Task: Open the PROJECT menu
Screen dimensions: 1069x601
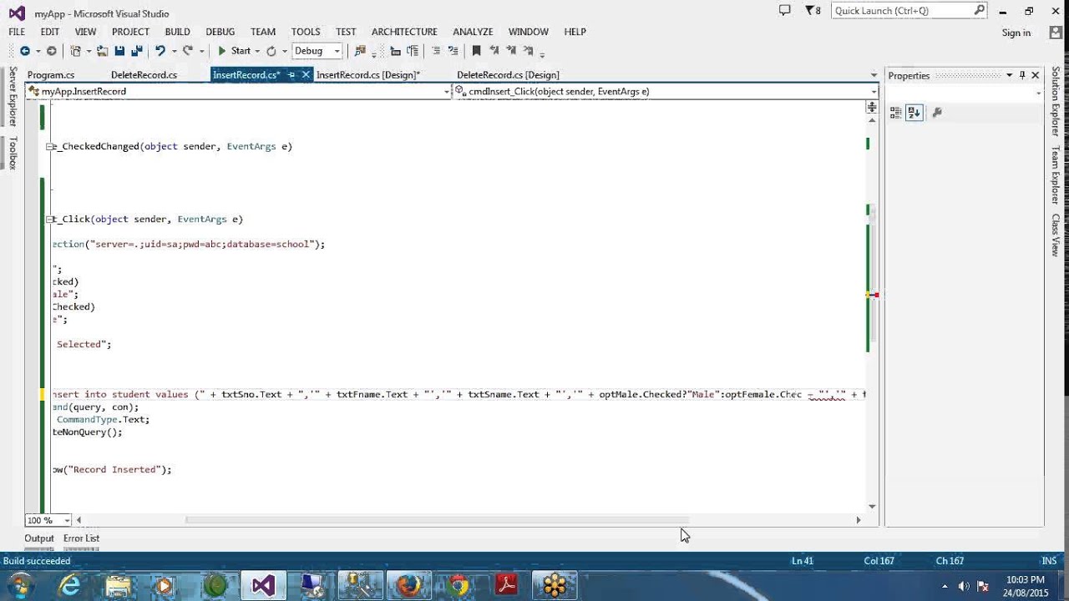Action: coord(130,32)
